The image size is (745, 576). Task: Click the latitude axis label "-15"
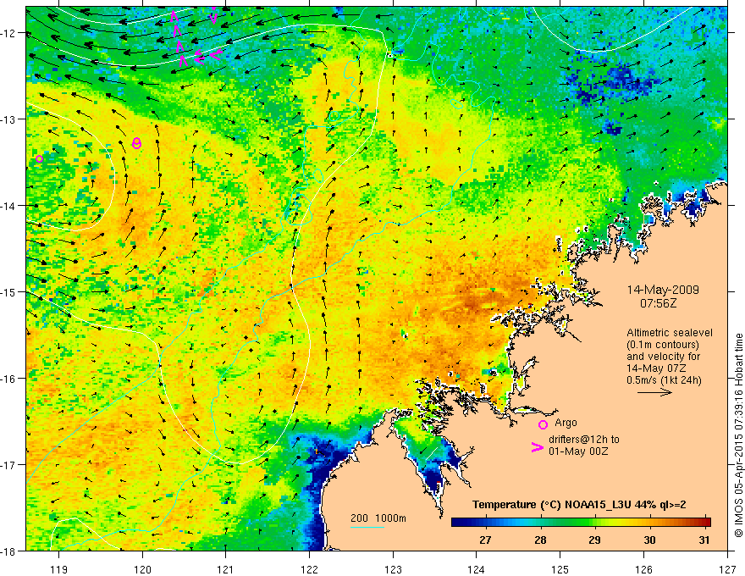coord(9,291)
